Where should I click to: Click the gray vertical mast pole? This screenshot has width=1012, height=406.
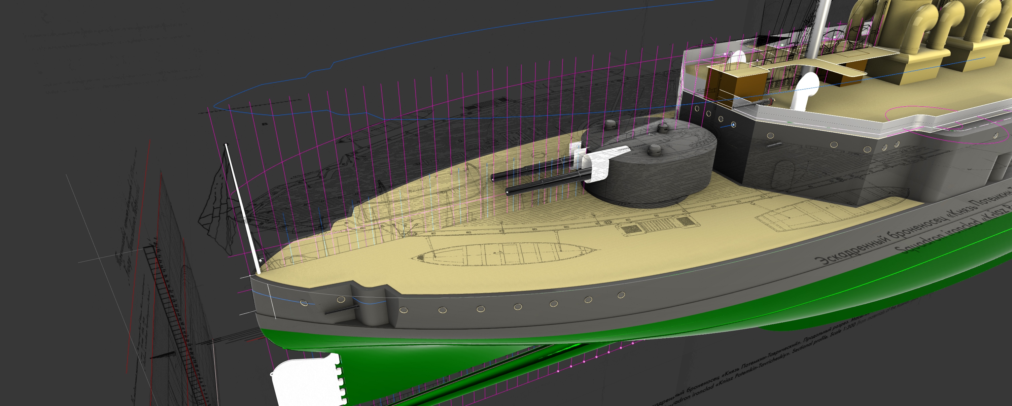point(820,28)
